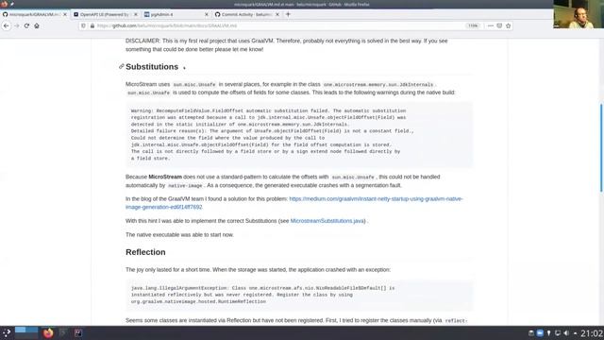The image size is (604, 340).
Task: Click the sun.misc.Unsafe inline code after 'MicroStream uses'
Action: pos(194,84)
